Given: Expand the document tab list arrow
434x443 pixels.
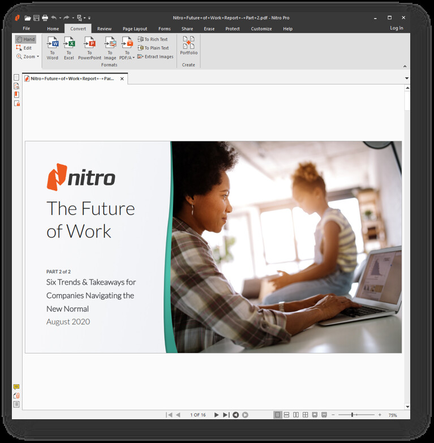Looking at the screenshot, I should [406, 78].
